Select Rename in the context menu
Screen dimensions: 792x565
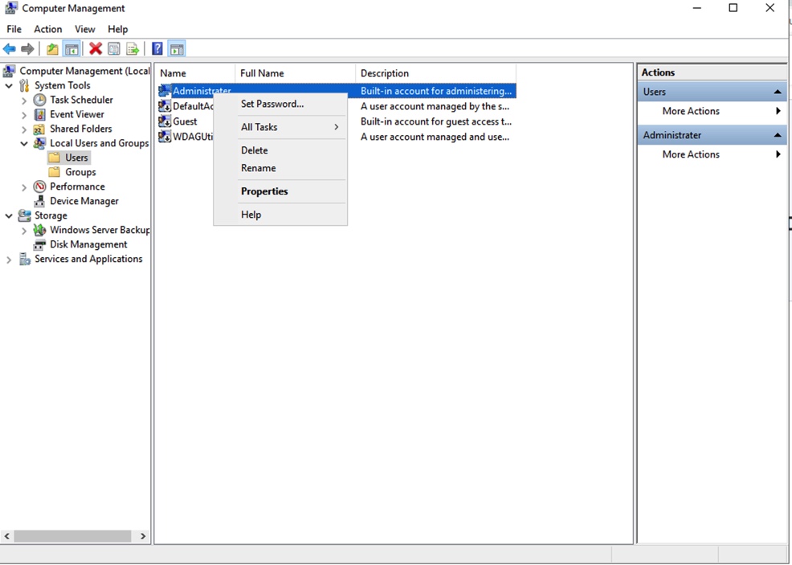point(258,168)
